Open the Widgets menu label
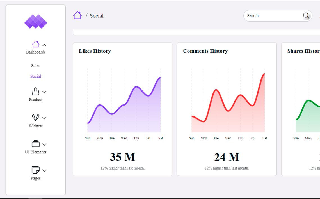 coord(36,126)
